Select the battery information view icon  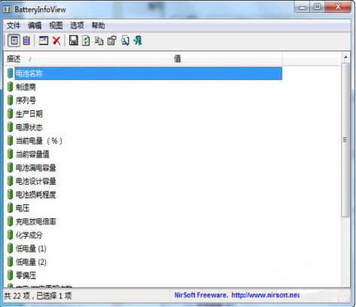[x=14, y=41]
